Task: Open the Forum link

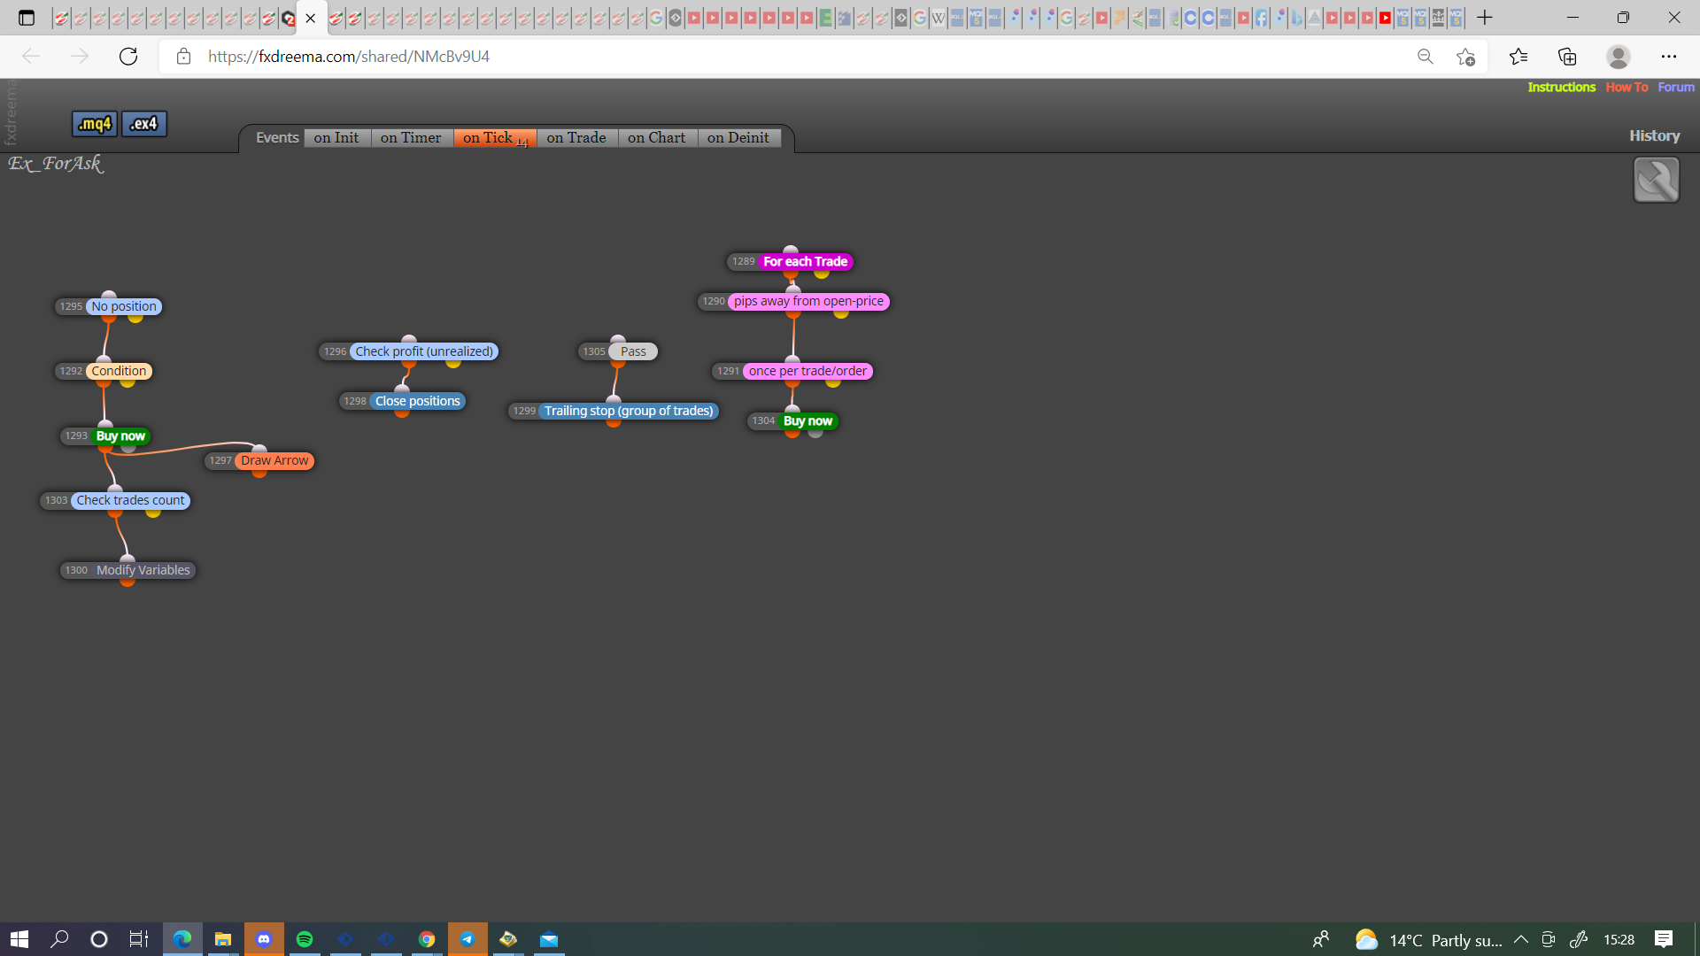Action: pyautogui.click(x=1676, y=87)
